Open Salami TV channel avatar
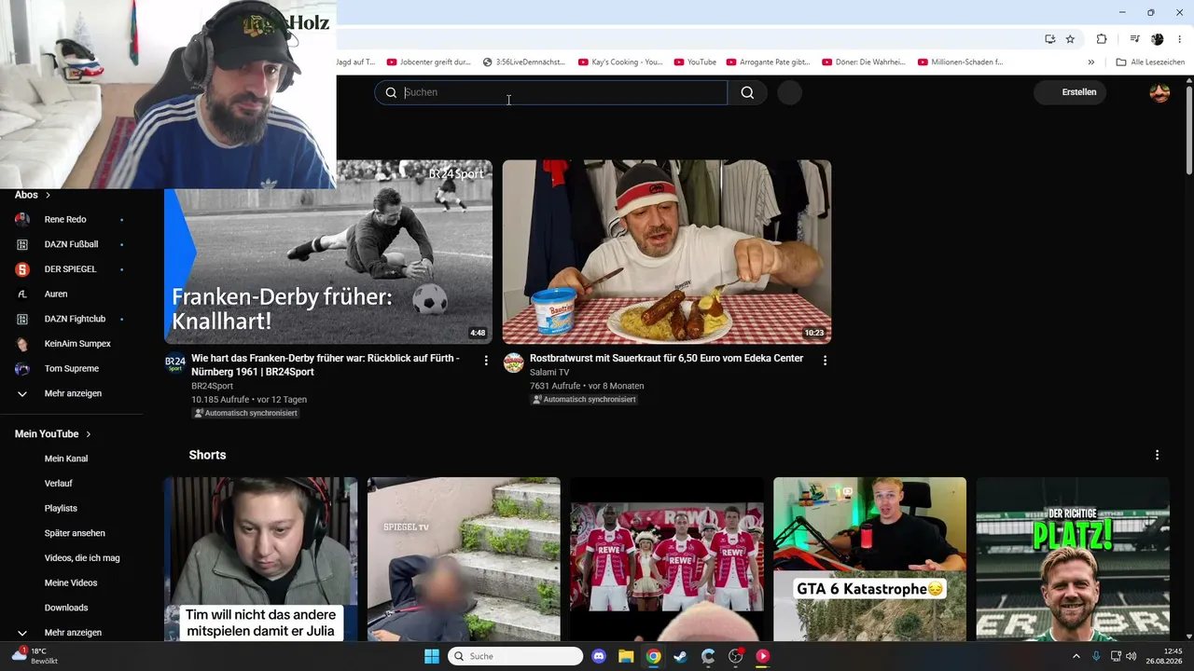The width and height of the screenshot is (1194, 671). point(514,363)
